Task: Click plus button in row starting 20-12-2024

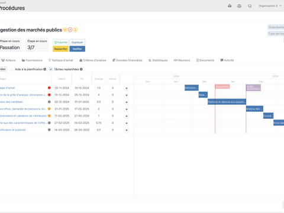Action: [127, 102]
